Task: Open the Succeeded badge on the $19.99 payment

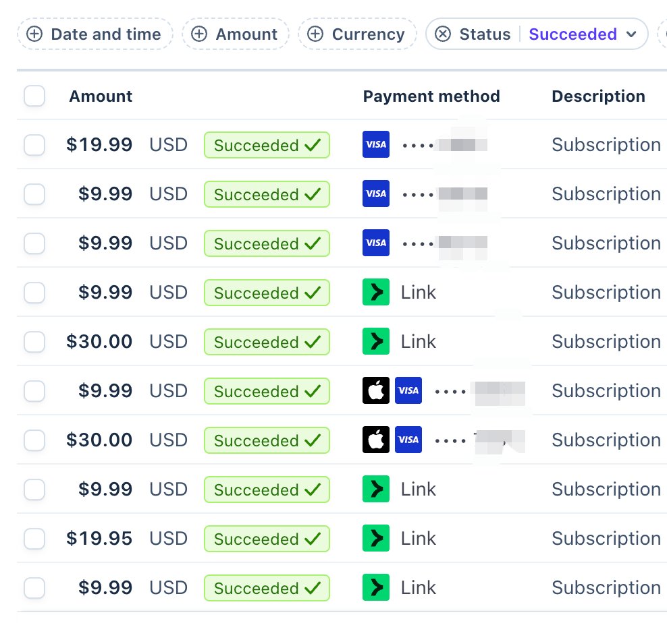Action: [267, 145]
